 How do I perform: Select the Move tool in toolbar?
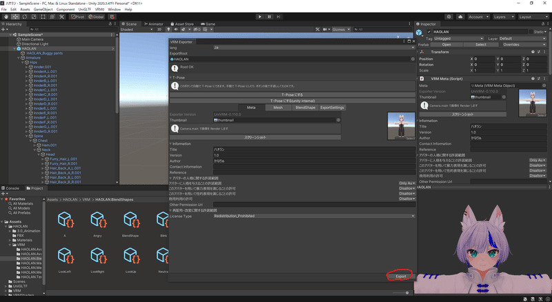pyautogui.click(x=15, y=17)
